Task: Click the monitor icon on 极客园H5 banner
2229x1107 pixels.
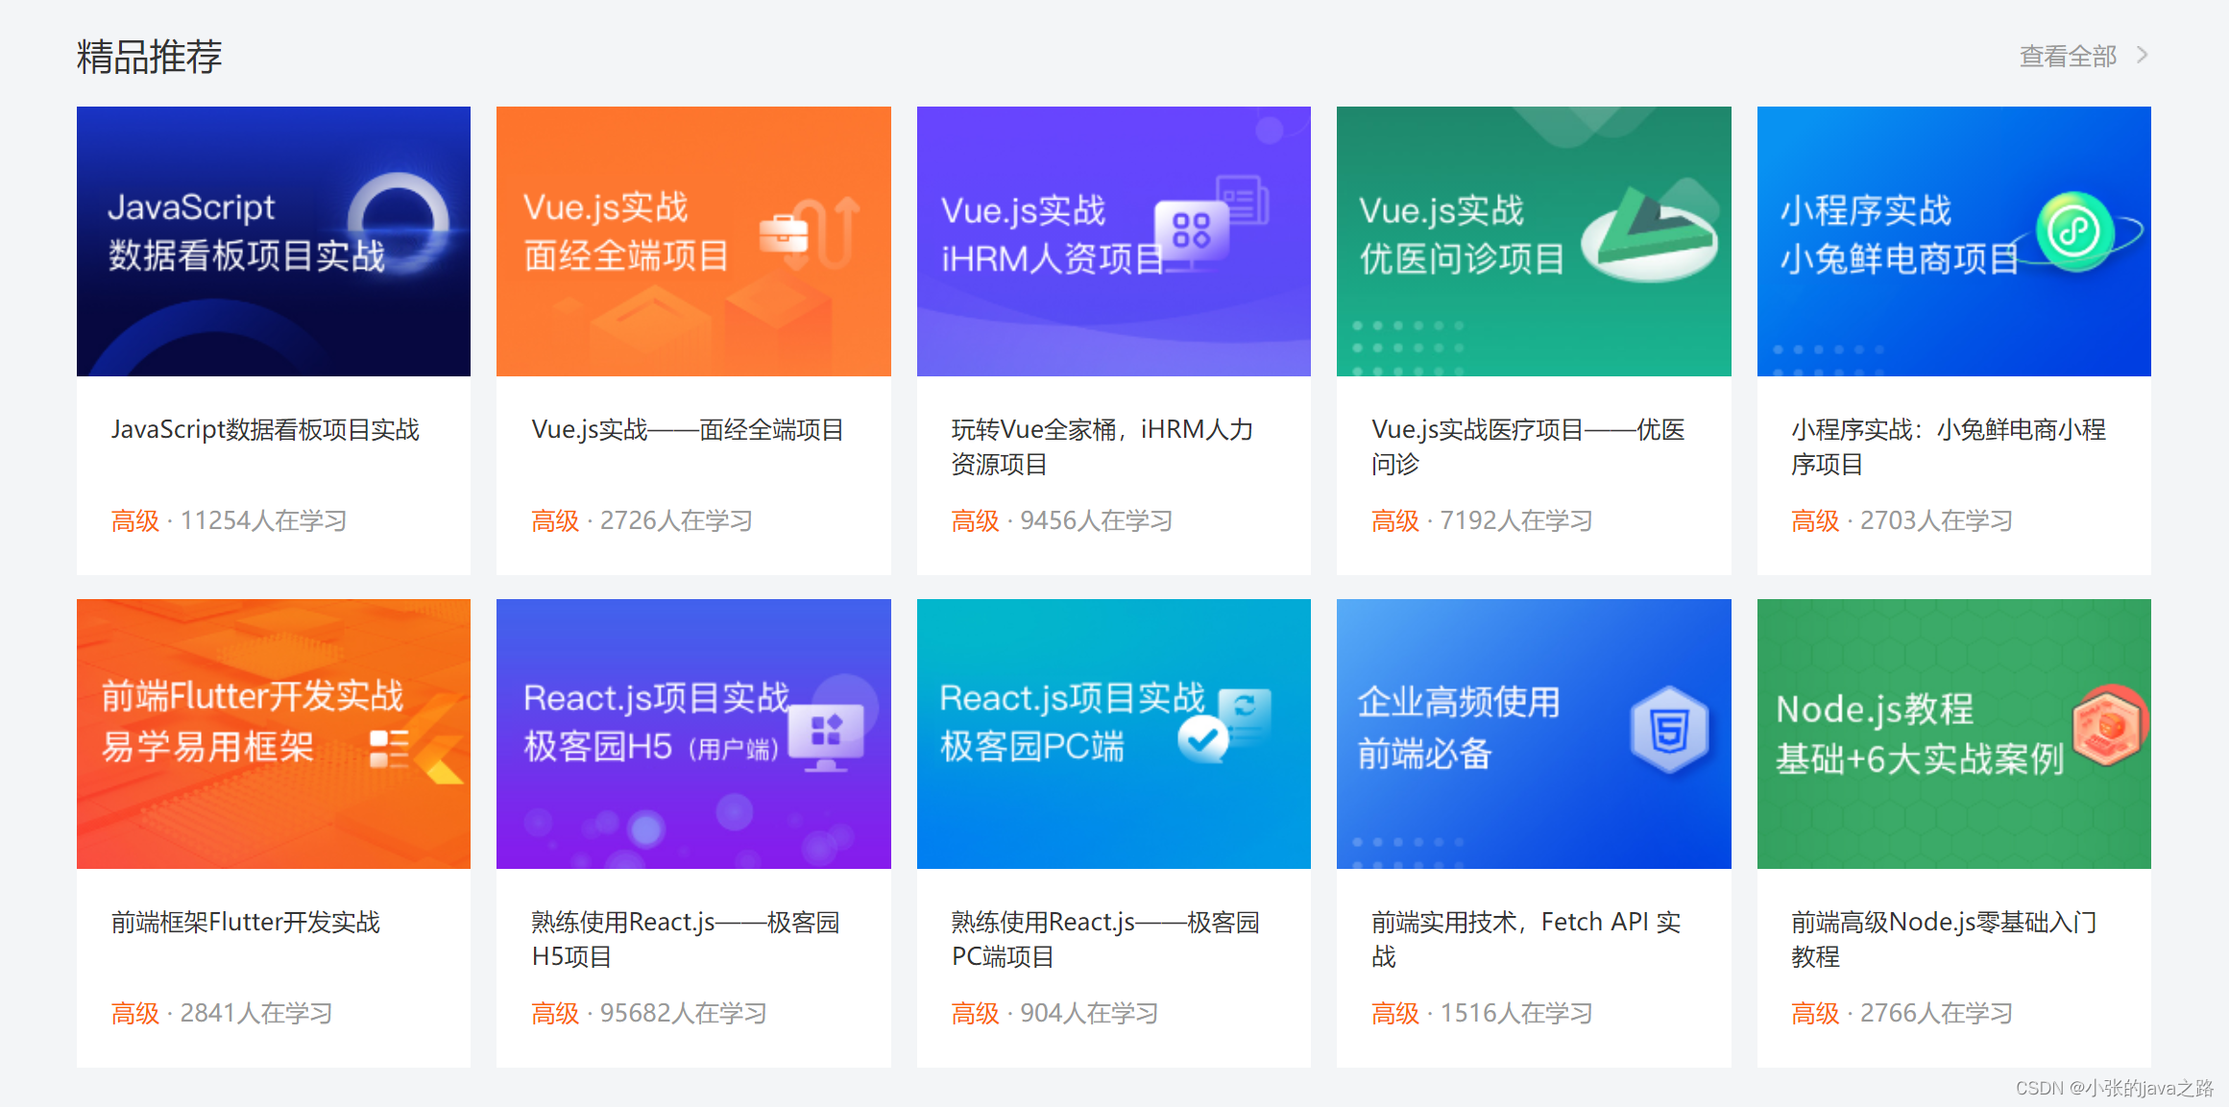Action: [827, 736]
